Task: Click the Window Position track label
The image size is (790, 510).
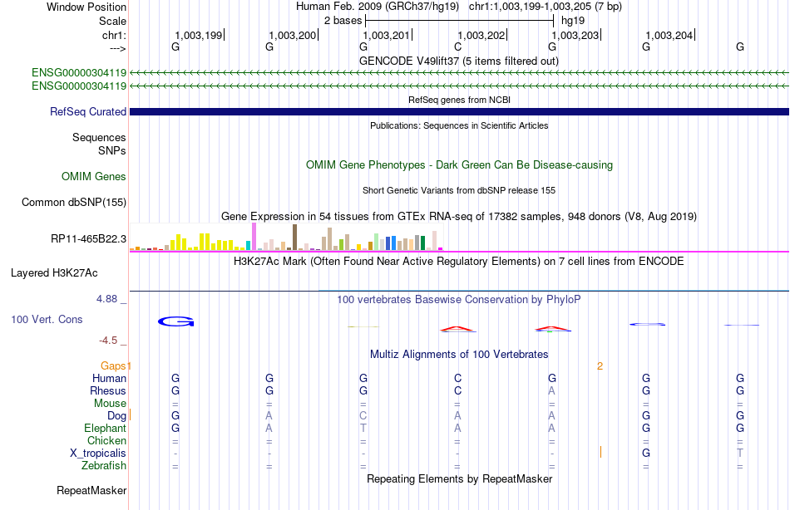Action: [x=86, y=7]
